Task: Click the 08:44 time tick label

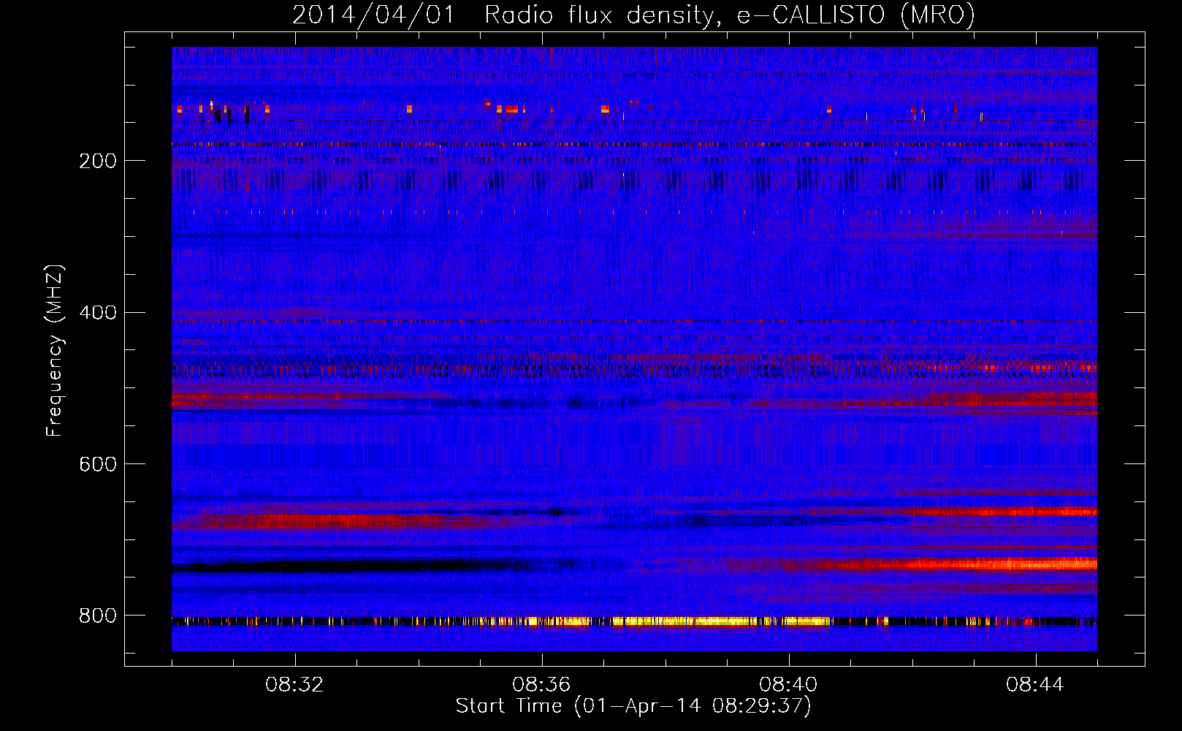Action: tap(1036, 685)
